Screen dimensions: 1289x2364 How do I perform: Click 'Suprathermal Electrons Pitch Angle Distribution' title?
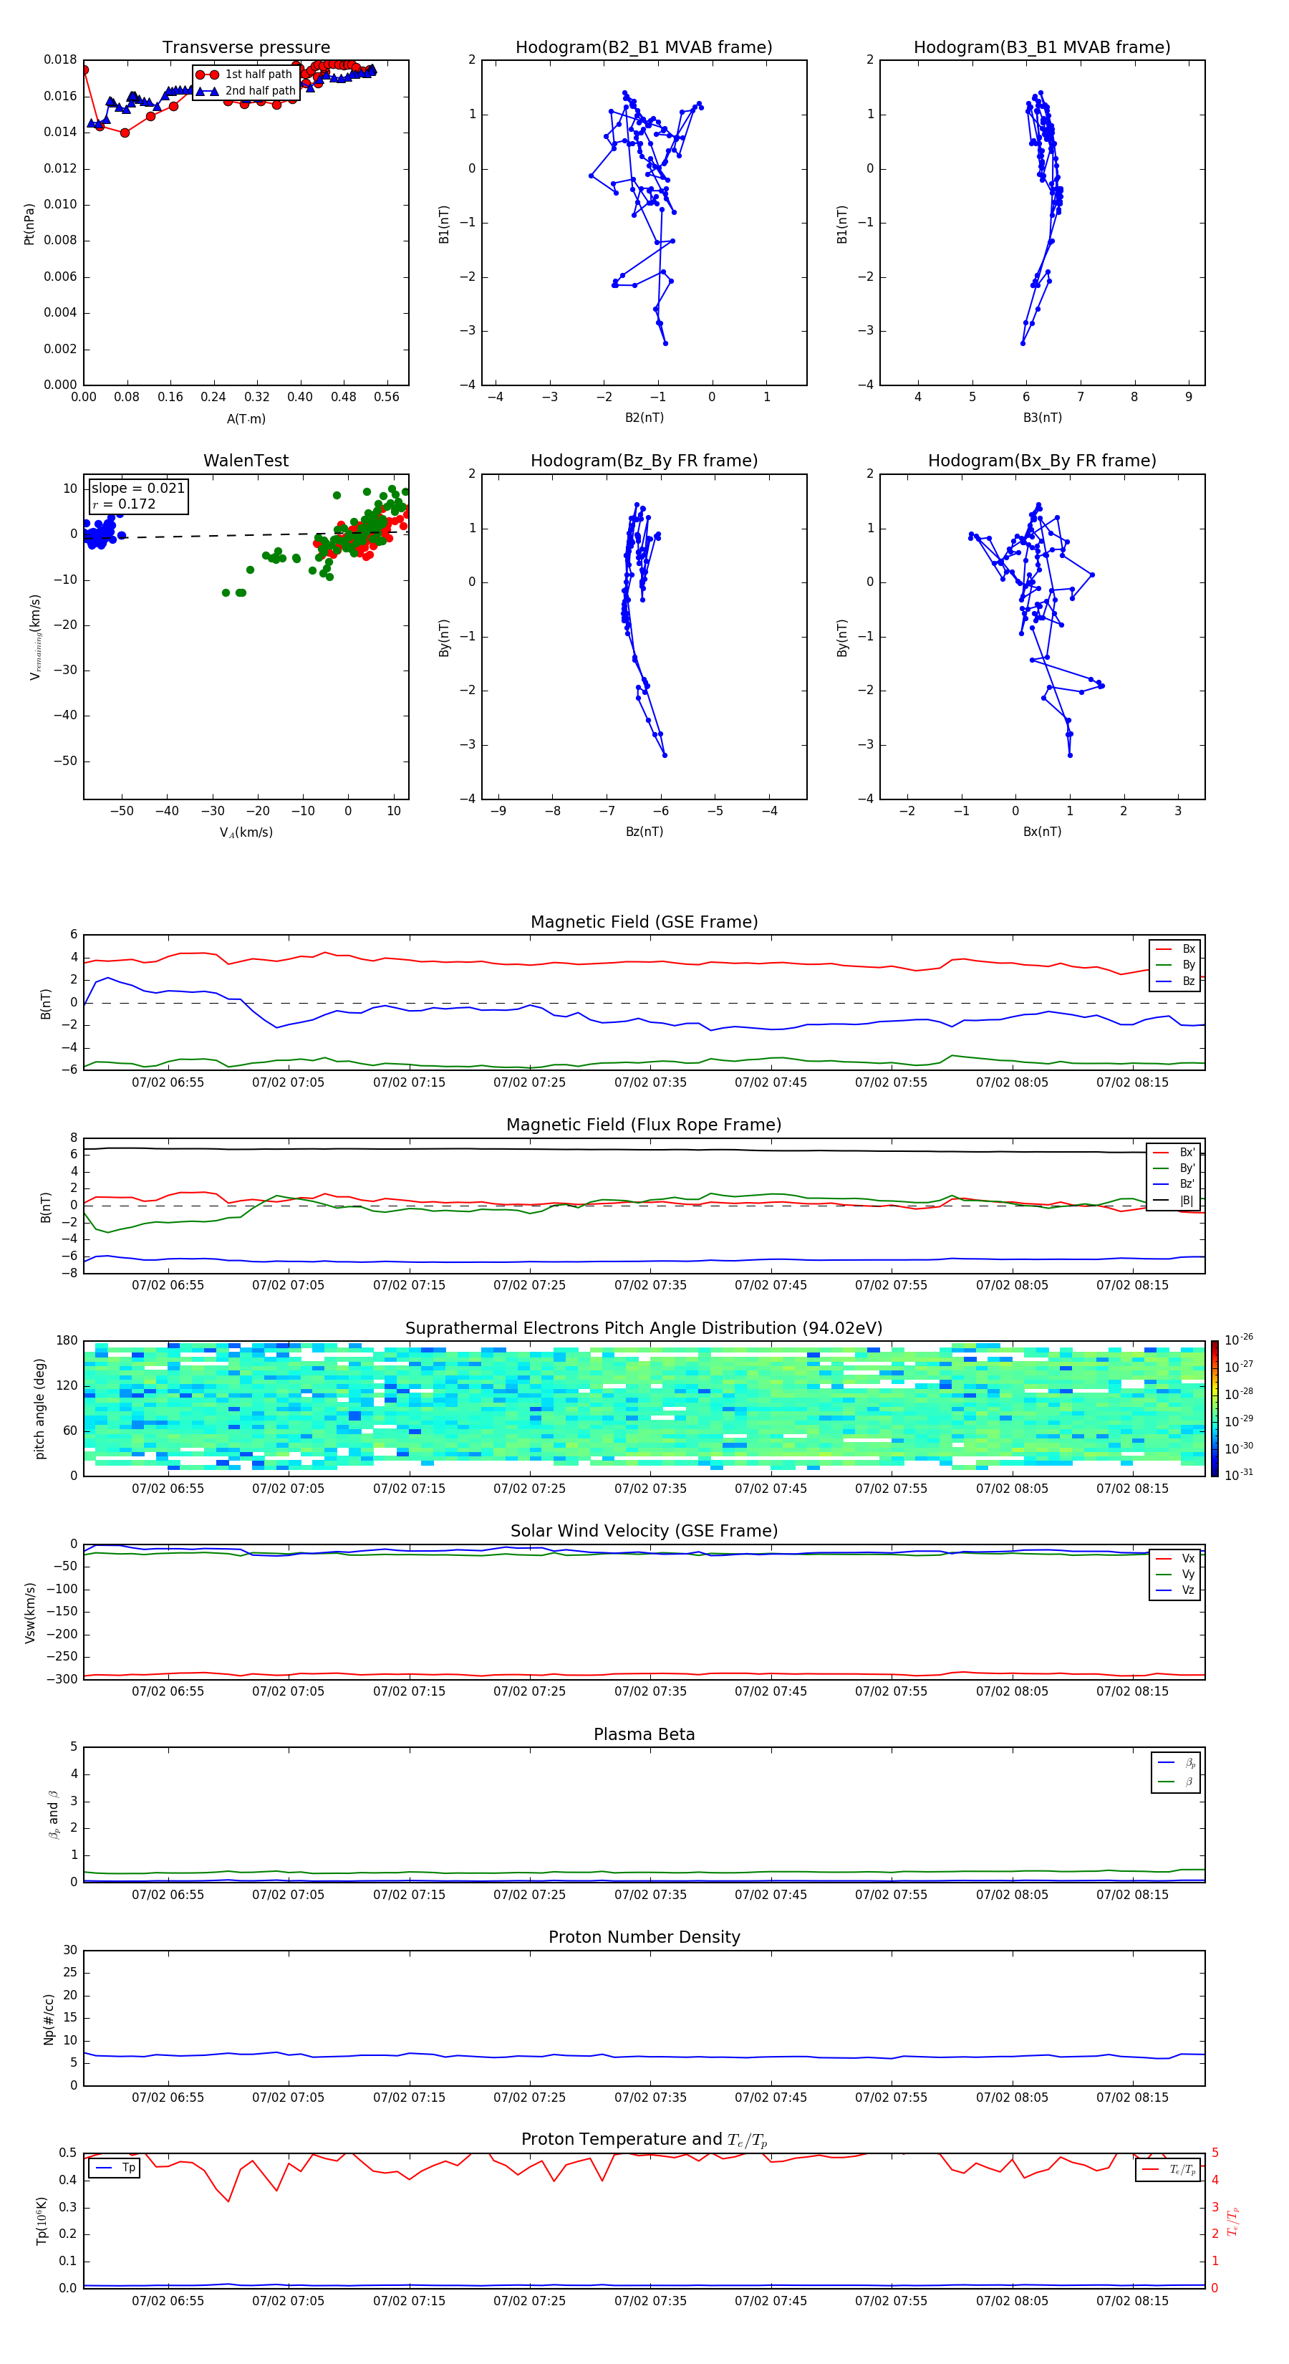pos(644,1329)
